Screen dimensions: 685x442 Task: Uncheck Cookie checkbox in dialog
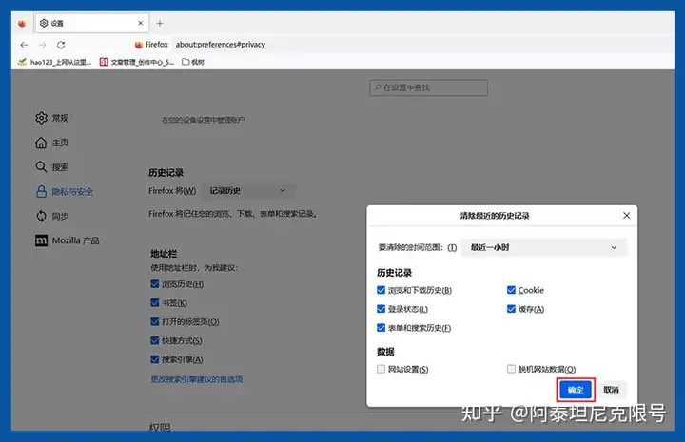pyautogui.click(x=511, y=290)
